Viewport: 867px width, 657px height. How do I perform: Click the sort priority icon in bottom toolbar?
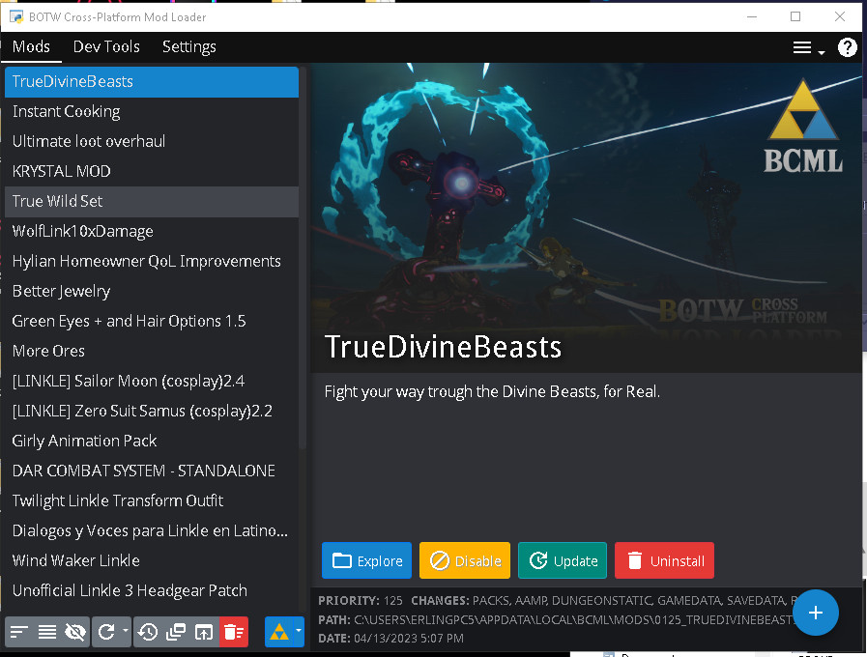pos(19,632)
